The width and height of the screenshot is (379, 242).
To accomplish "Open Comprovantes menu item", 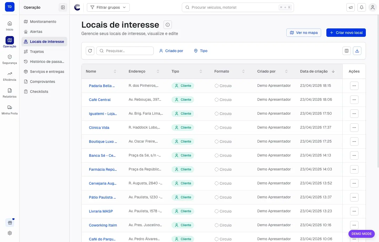I will (x=44, y=82).
